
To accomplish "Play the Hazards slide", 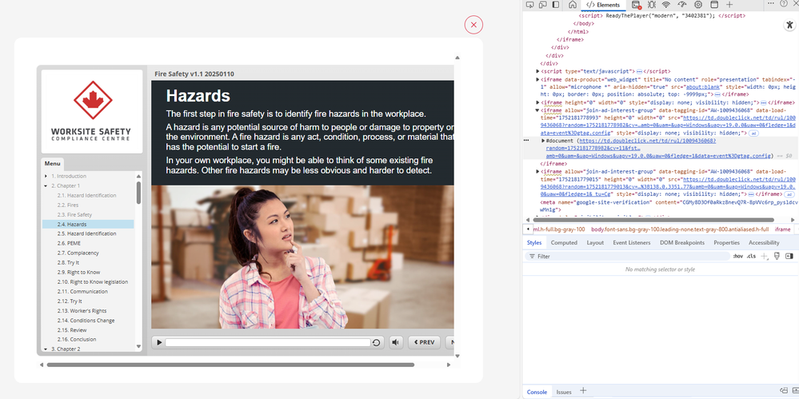I will 160,342.
